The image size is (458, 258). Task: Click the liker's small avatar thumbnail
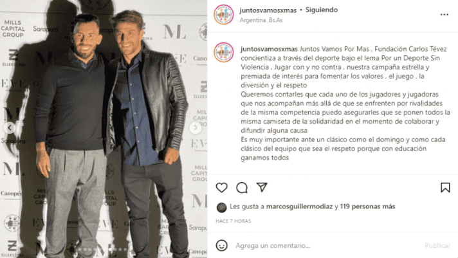tap(222, 207)
